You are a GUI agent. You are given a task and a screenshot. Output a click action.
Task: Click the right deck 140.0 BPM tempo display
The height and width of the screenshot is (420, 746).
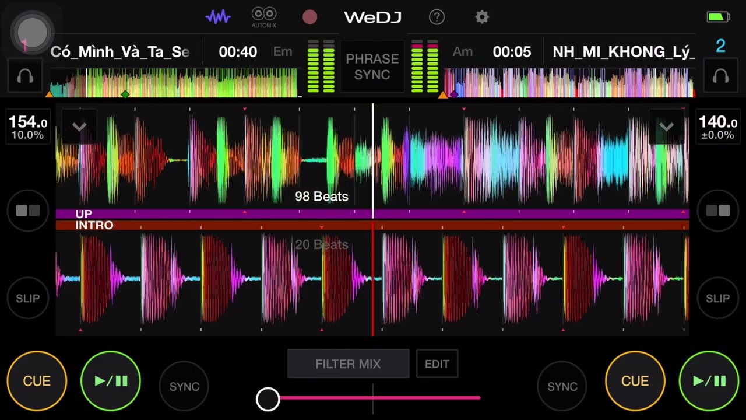point(717,127)
